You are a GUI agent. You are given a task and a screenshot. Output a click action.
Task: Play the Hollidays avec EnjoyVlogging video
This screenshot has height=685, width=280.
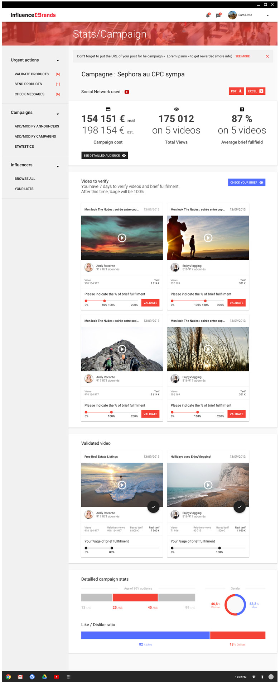point(208,485)
